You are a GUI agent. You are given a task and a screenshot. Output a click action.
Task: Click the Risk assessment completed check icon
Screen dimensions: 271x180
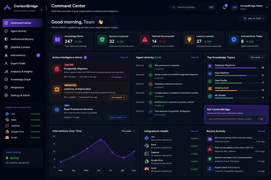pyautogui.click(x=151, y=66)
